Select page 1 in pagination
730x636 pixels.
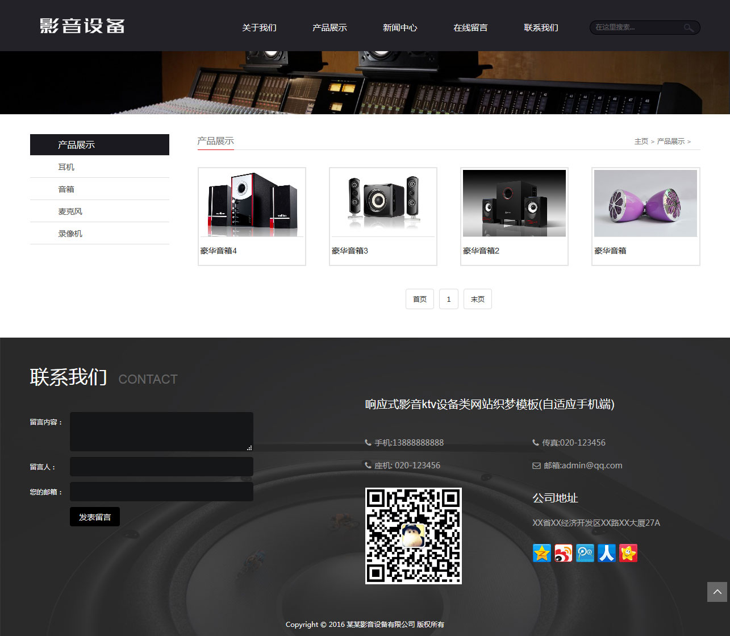449,299
